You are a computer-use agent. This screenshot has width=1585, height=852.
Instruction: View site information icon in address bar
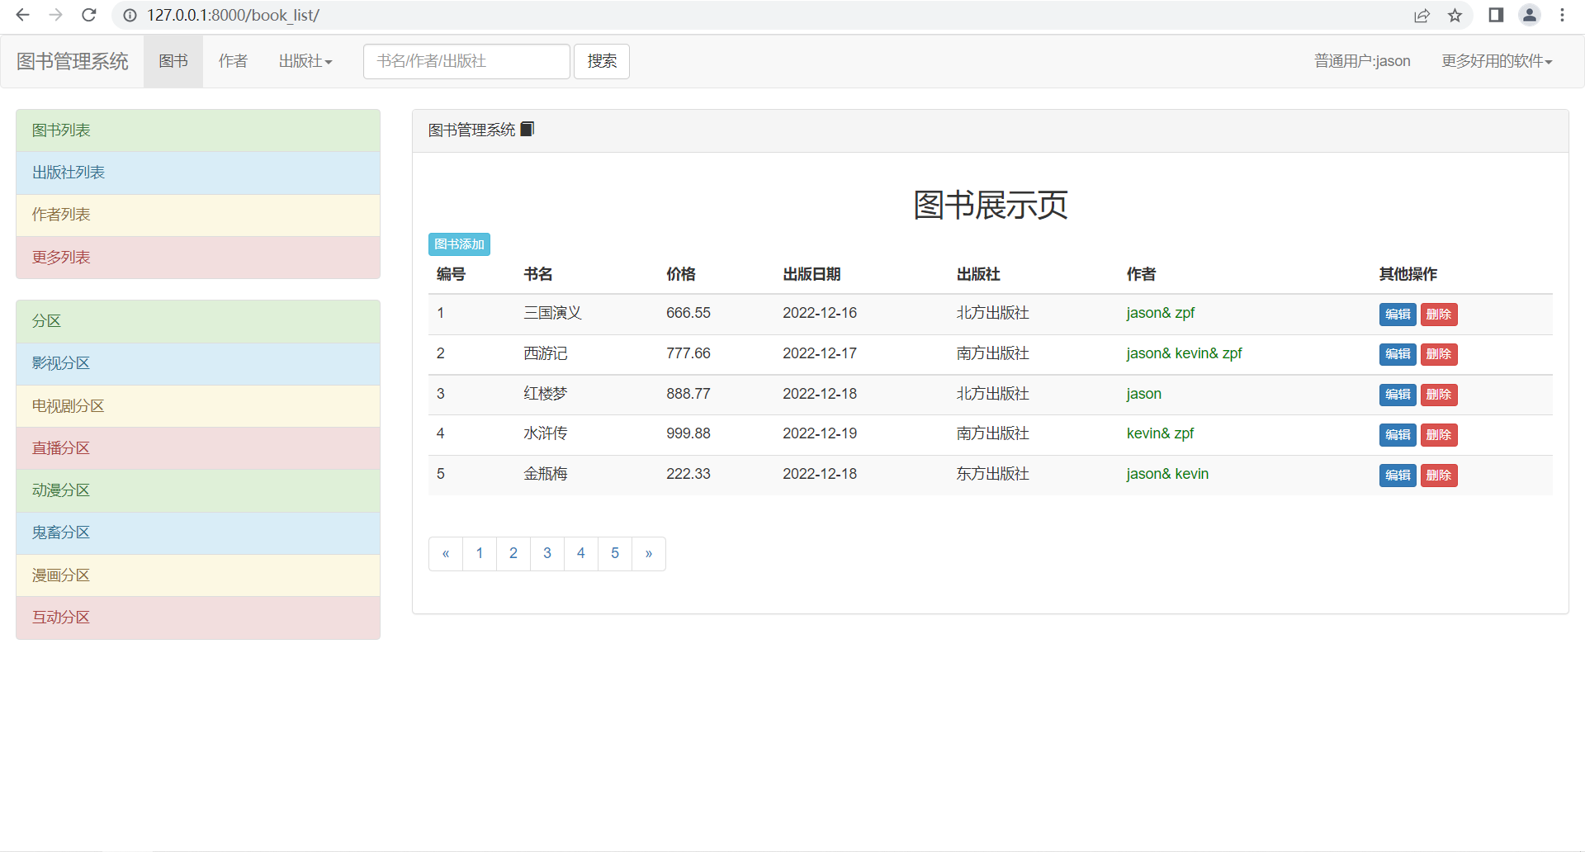pos(130,15)
